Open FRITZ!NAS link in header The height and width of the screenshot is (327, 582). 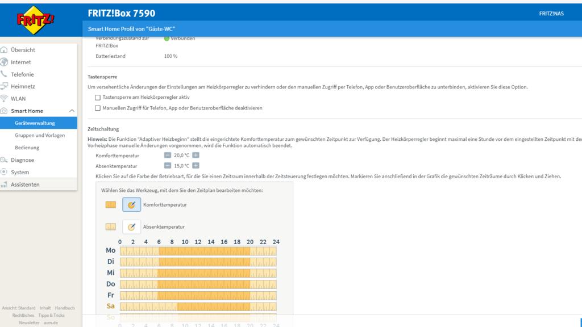(x=551, y=14)
